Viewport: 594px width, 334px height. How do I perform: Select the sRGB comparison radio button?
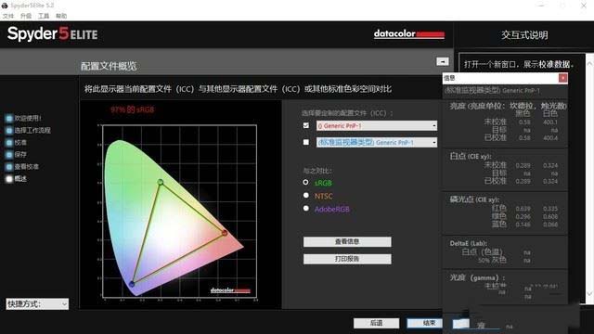[305, 182]
